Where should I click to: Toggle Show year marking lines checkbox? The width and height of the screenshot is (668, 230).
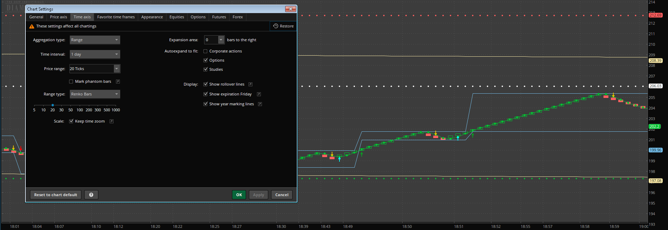[206, 104]
